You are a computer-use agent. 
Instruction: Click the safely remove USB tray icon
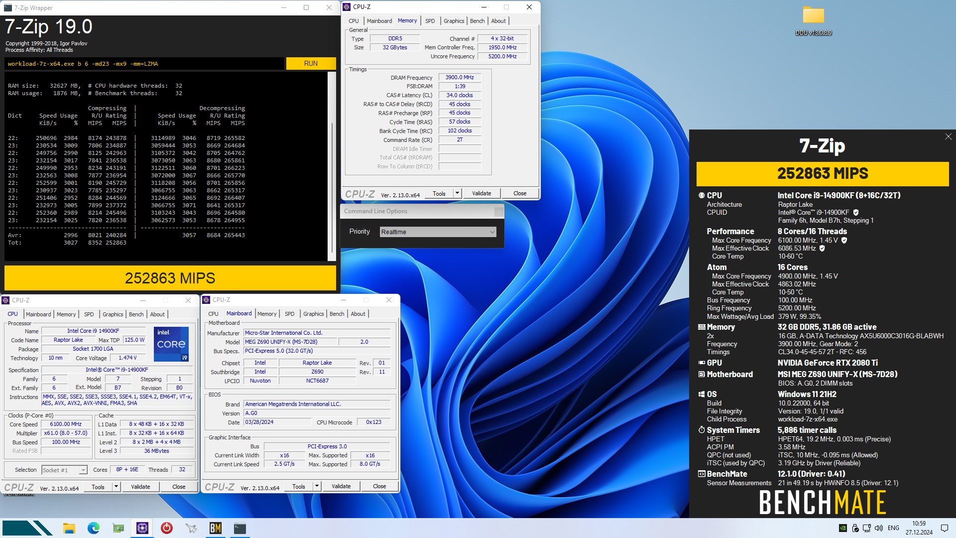[855, 528]
